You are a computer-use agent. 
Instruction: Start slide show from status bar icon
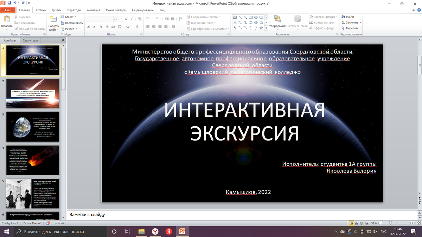click(367, 223)
